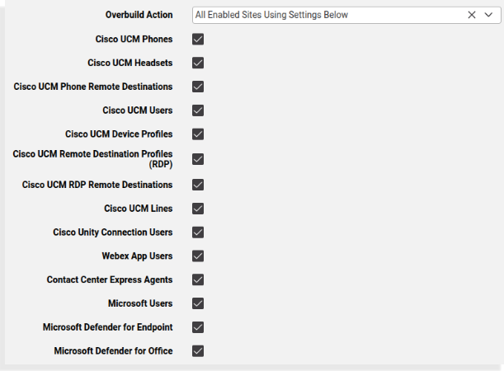Uncheck the Cisco UCM Users checkbox
Image resolution: width=504 pixels, height=371 pixels.
click(x=198, y=110)
